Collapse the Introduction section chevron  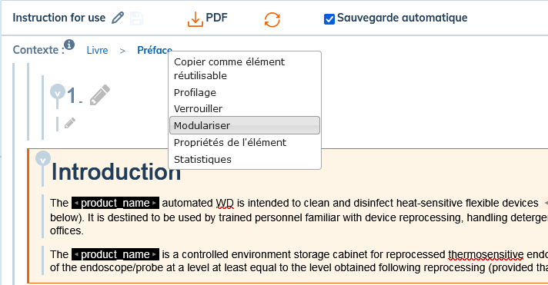click(x=43, y=159)
